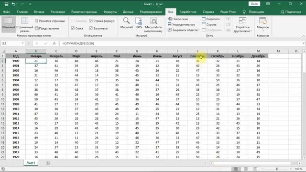Image resolution: width=306 pixels, height=172 pixels.
Task: Open the Макросы dropdown button
Action: tap(263, 25)
